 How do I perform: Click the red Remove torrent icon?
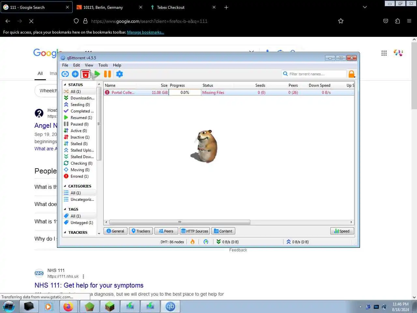(86, 74)
